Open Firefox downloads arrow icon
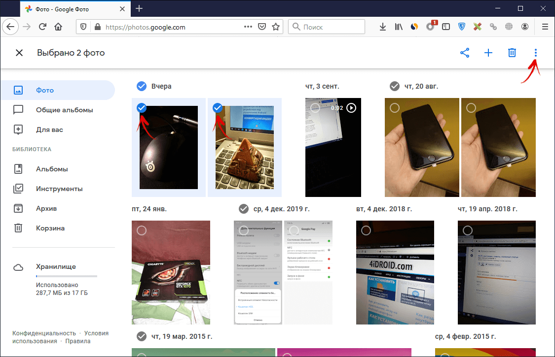 (x=382, y=27)
